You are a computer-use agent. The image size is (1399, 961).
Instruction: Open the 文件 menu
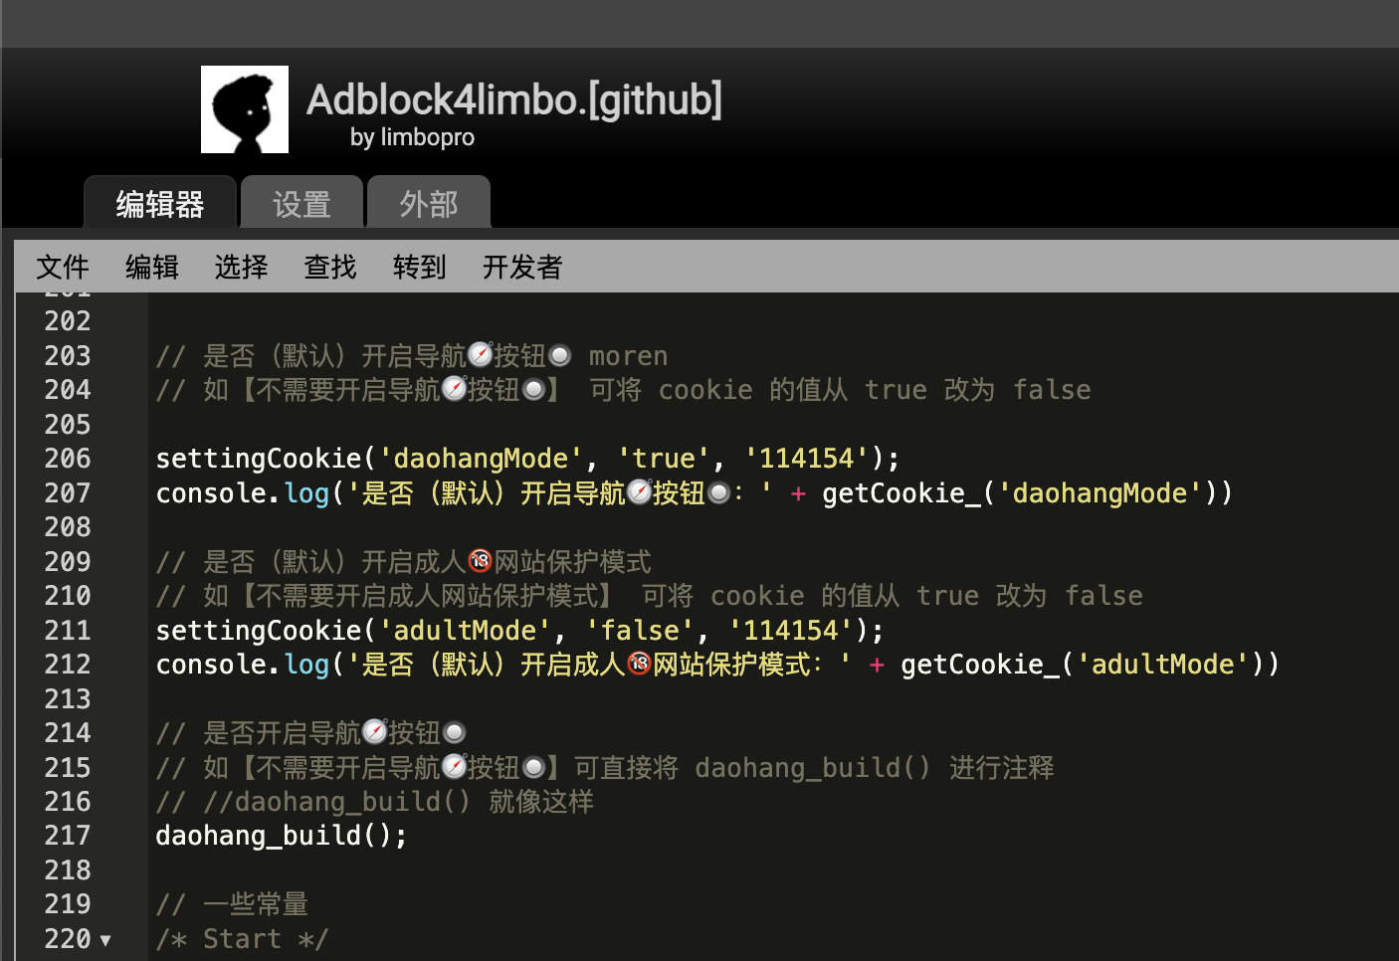click(63, 267)
